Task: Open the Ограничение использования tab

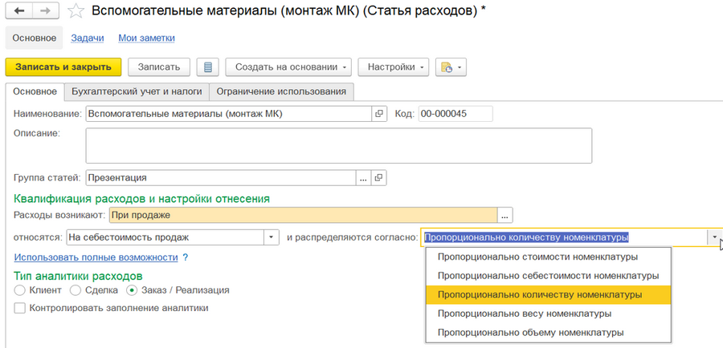Action: point(281,91)
